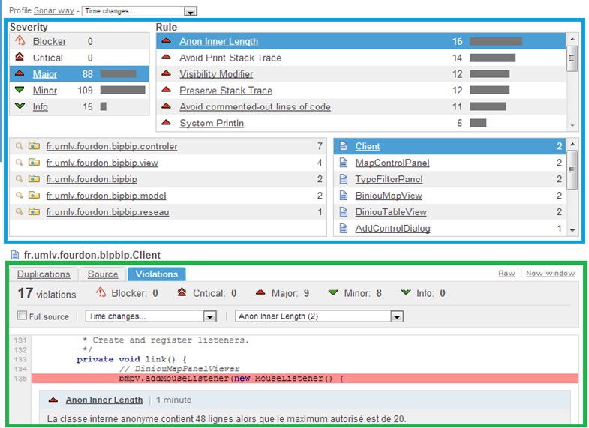
Task: Enable the Full source checkbox
Action: click(22, 316)
